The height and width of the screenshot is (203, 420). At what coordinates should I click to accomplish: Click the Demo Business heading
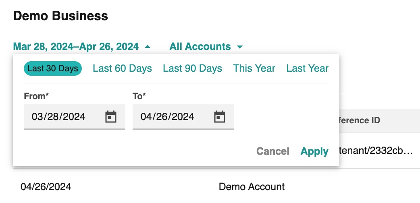(60, 16)
